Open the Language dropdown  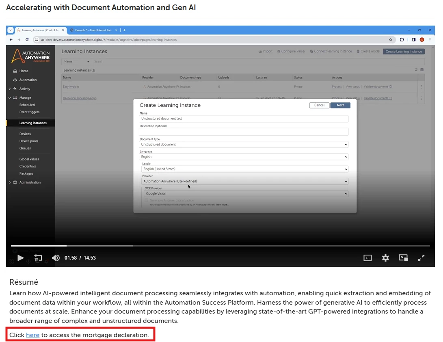click(x=244, y=157)
